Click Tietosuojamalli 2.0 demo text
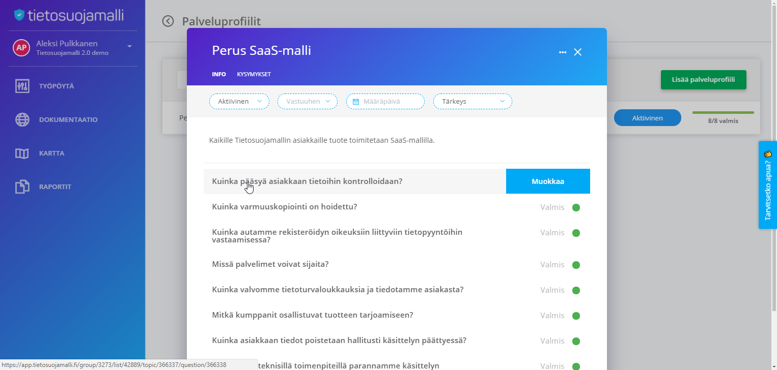The width and height of the screenshot is (777, 370). (x=72, y=53)
